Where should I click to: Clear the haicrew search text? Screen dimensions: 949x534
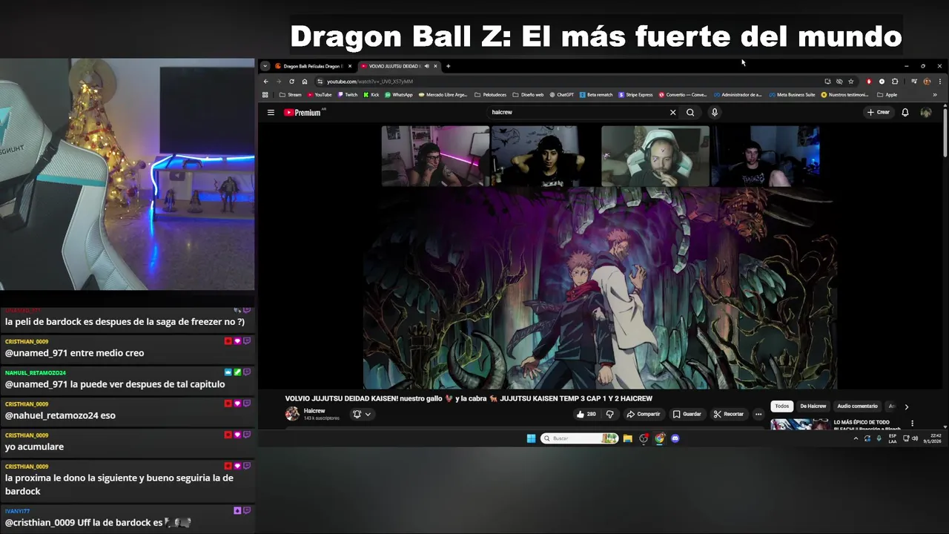coord(672,113)
